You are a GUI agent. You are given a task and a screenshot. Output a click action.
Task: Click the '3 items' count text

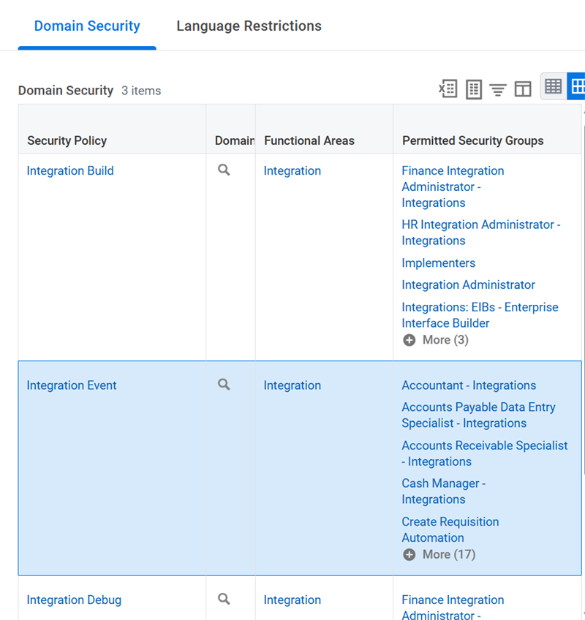[x=141, y=91]
